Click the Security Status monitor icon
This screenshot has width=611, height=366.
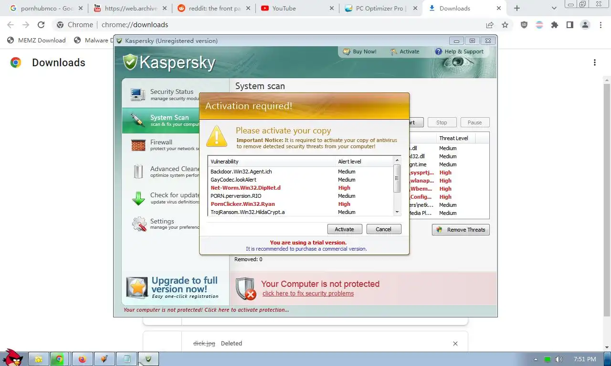138,94
